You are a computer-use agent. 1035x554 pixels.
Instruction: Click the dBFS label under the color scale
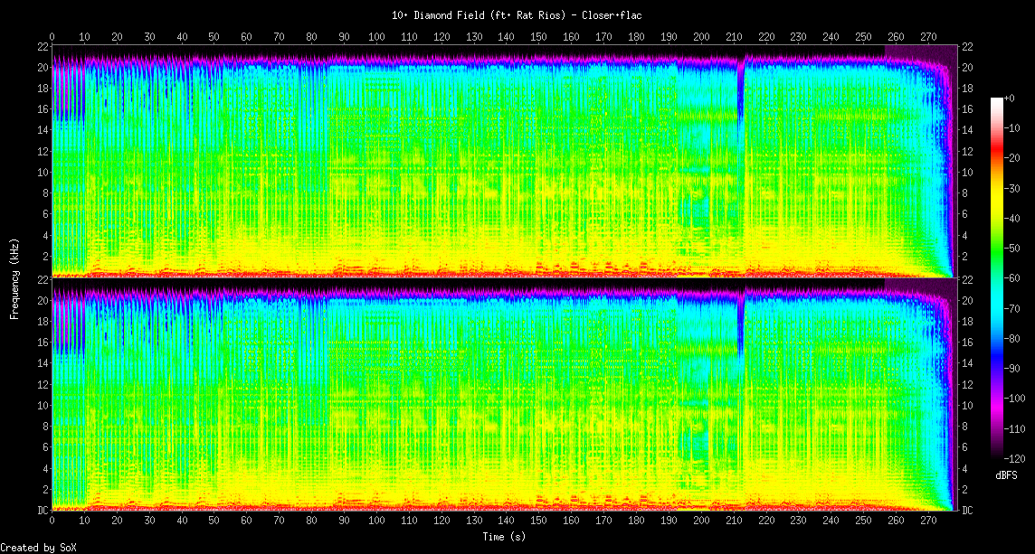pyautogui.click(x=1006, y=475)
